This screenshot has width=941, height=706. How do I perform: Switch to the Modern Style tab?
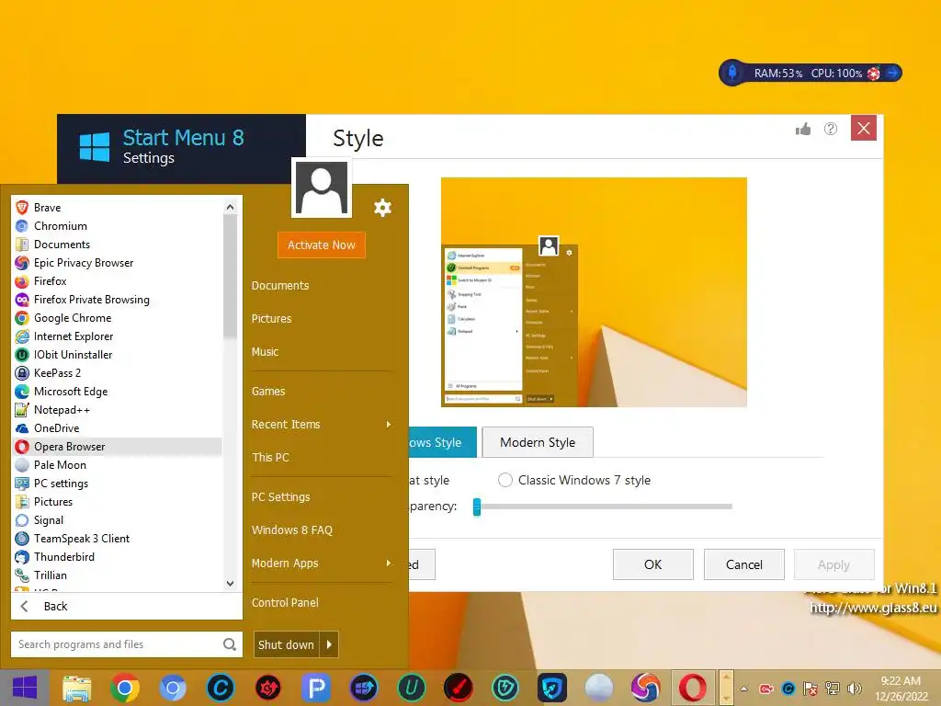point(538,442)
